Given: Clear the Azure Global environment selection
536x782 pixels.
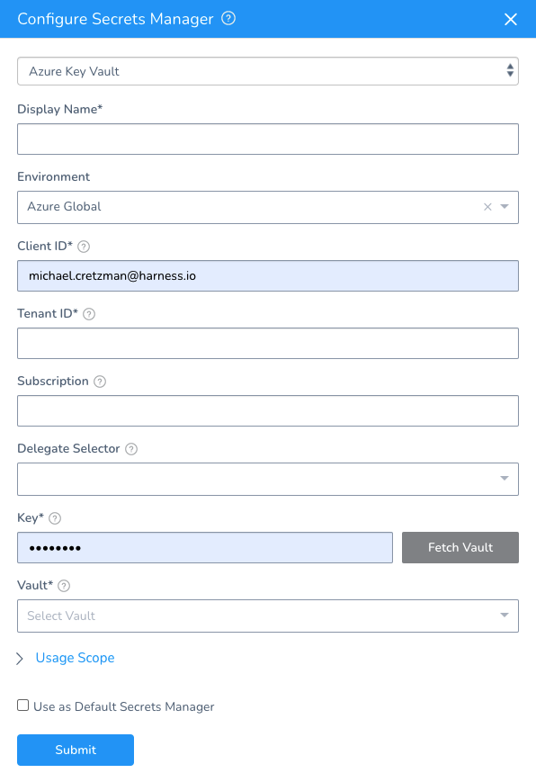Looking at the screenshot, I should coord(487,207).
